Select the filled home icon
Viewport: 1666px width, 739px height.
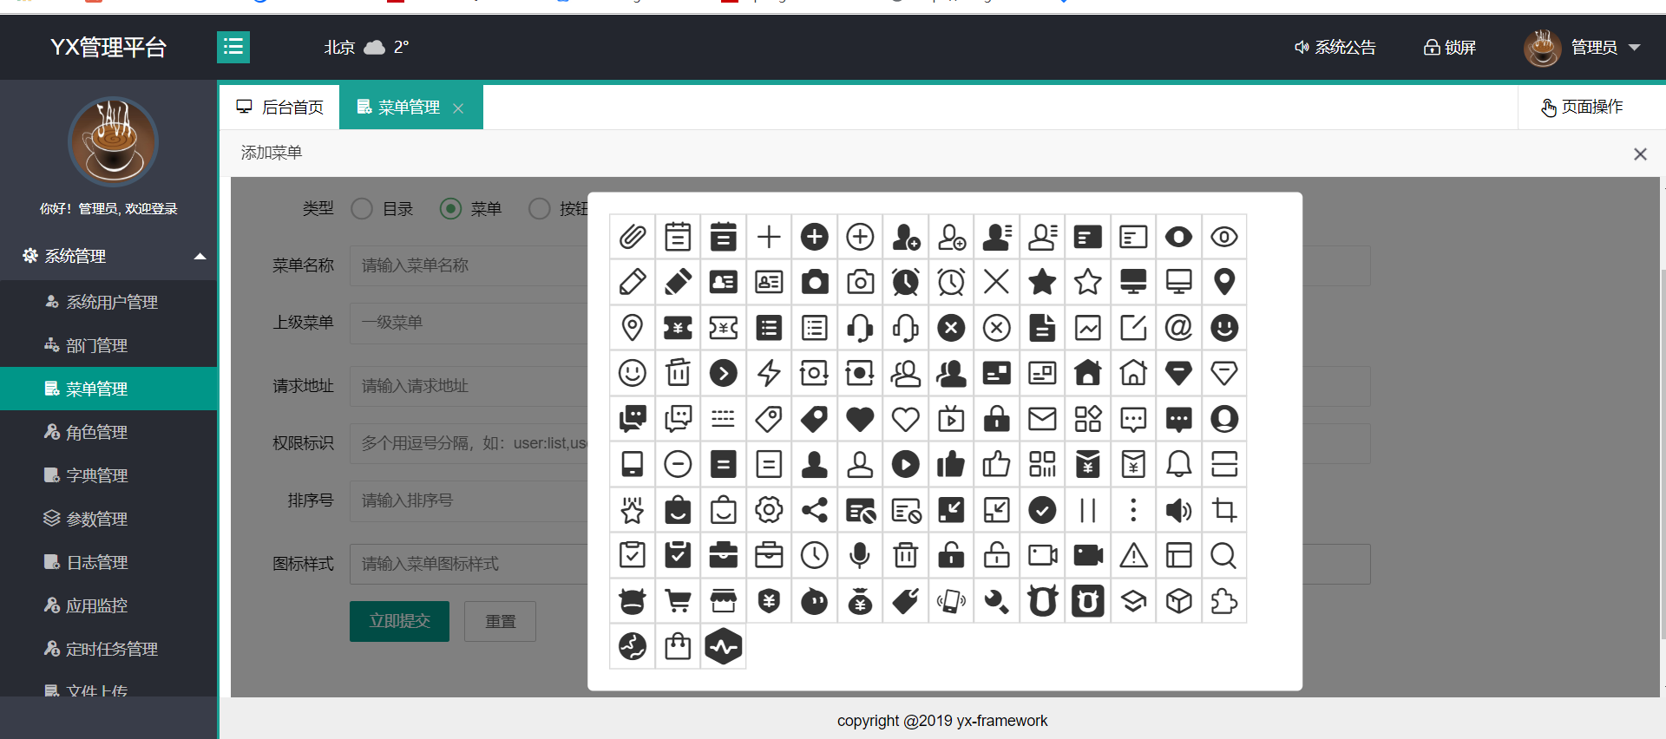tap(1087, 373)
